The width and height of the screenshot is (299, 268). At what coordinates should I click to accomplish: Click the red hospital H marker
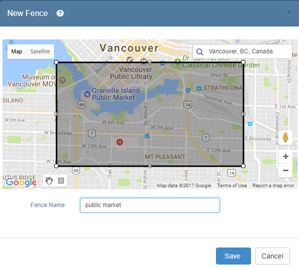click(x=120, y=142)
